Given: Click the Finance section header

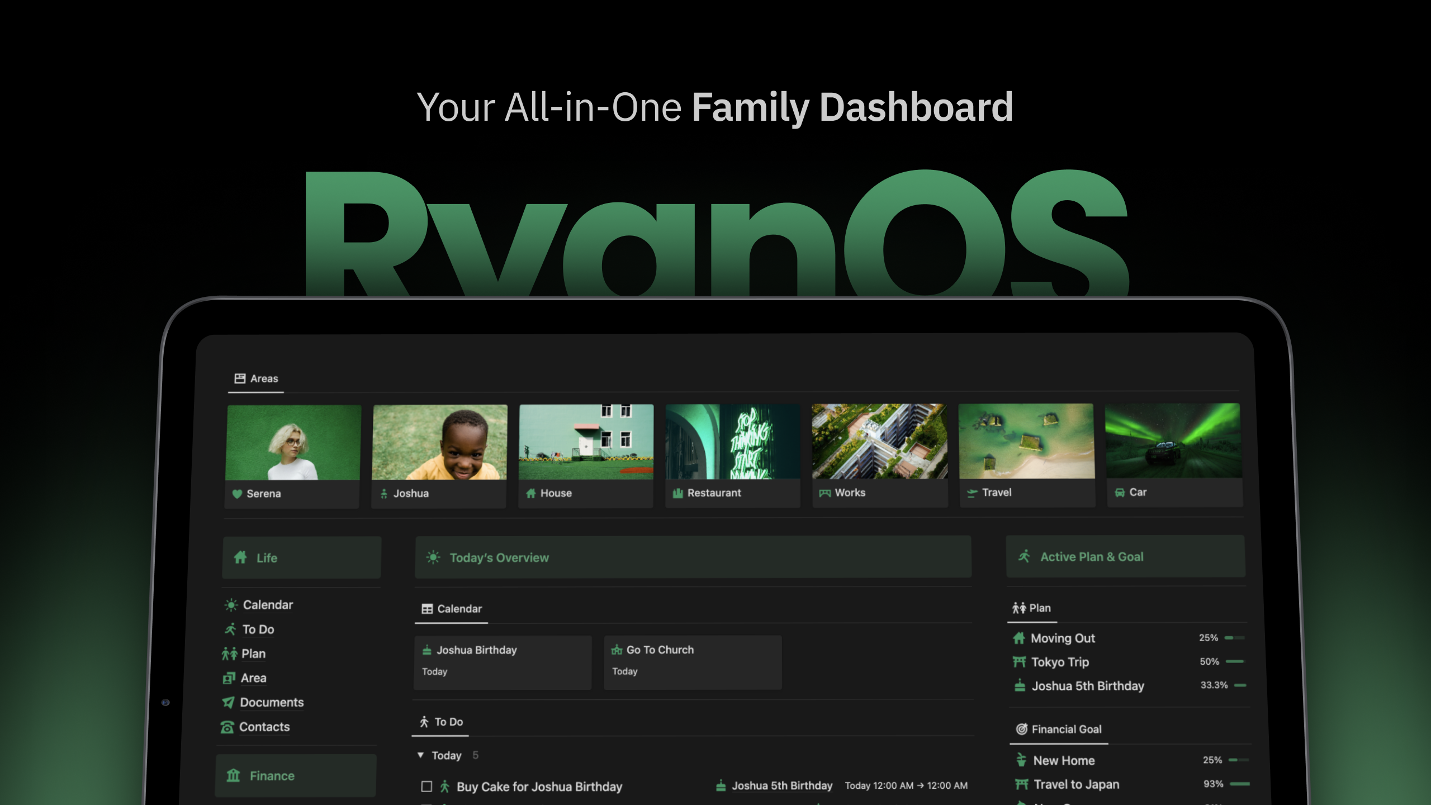Looking at the screenshot, I should click(296, 775).
